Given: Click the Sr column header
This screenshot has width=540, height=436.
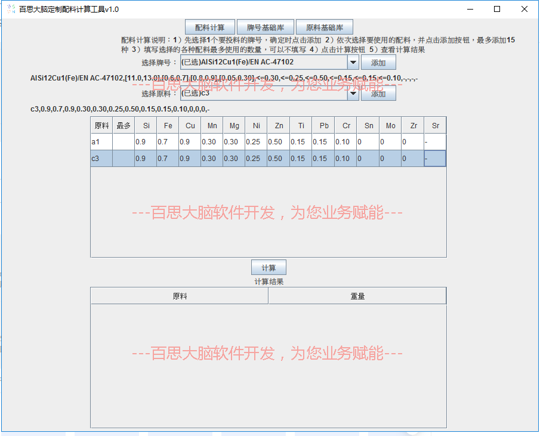Looking at the screenshot, I should 435,125.
